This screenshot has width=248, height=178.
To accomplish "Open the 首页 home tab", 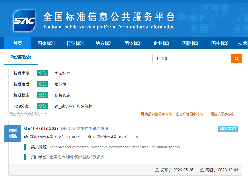I will click(17, 43).
